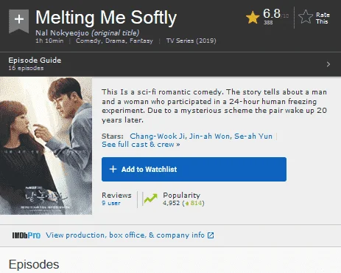View production, box office, & company info
Image resolution: width=341 pixels, height=273 pixels.
[125, 235]
